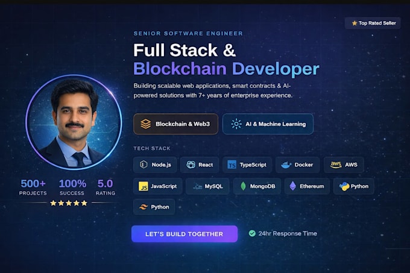
Task: Click the JavaScript JS icon
Action: point(143,186)
